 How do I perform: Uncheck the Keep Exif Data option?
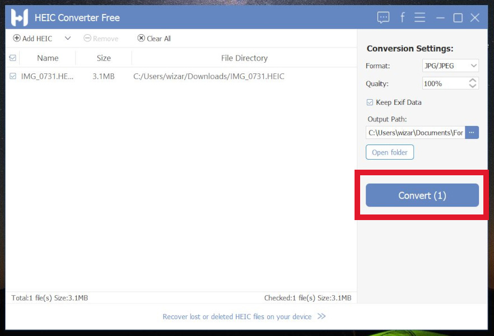pyautogui.click(x=370, y=102)
